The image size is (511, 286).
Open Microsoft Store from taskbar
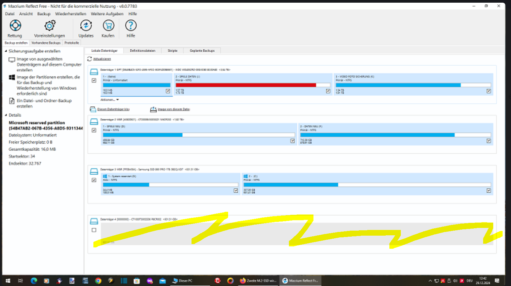136,281
